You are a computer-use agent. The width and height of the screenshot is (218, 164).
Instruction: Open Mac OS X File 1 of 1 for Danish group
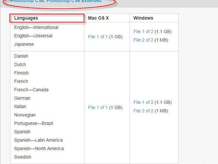(98, 108)
